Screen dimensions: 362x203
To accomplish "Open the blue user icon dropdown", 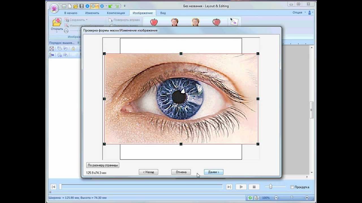I will coord(311,12).
